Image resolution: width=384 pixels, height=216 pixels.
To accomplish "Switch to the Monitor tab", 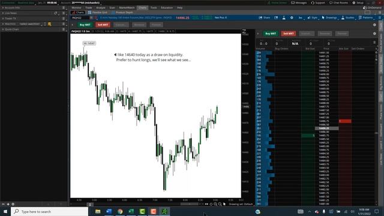I will click(x=76, y=8).
